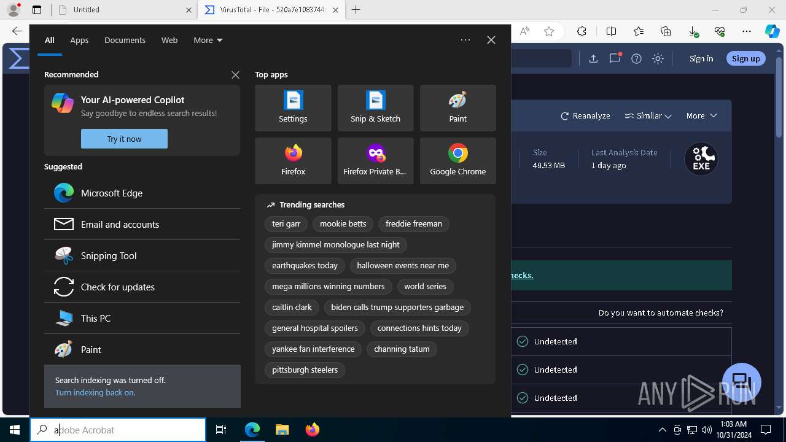This screenshot has height=442, width=786.
Task: Search trending term freddie freeman
Action: pyautogui.click(x=414, y=224)
